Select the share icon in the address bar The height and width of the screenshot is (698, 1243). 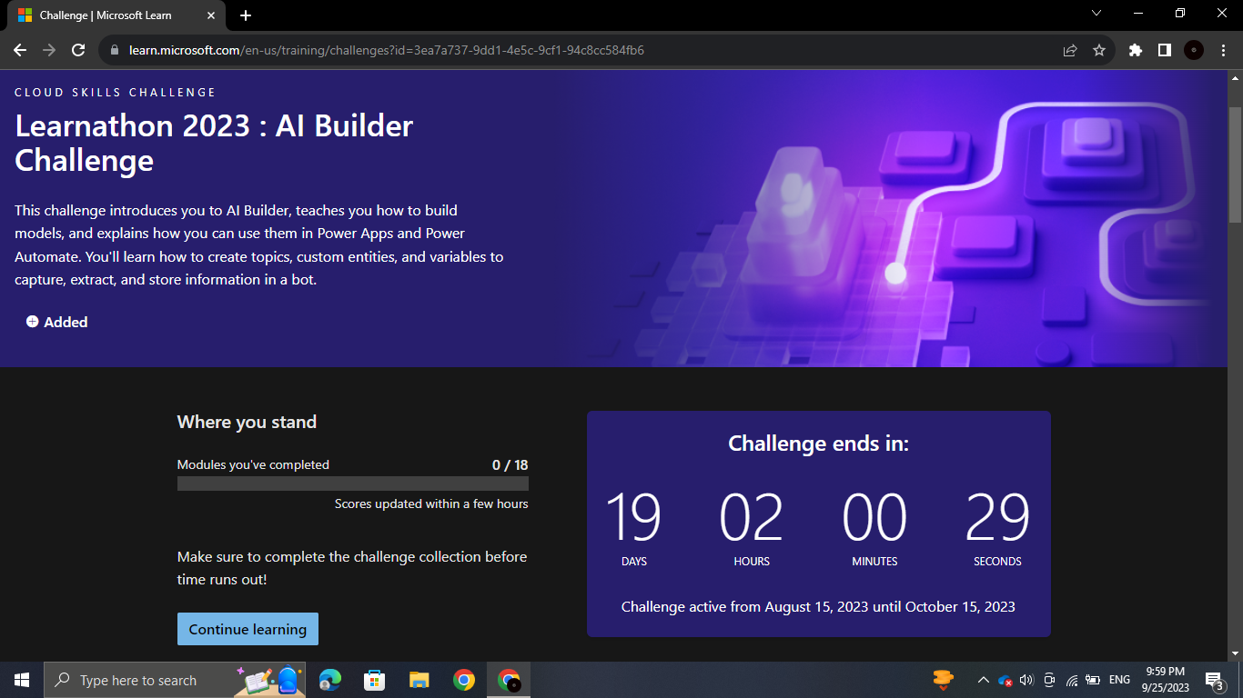pyautogui.click(x=1069, y=50)
